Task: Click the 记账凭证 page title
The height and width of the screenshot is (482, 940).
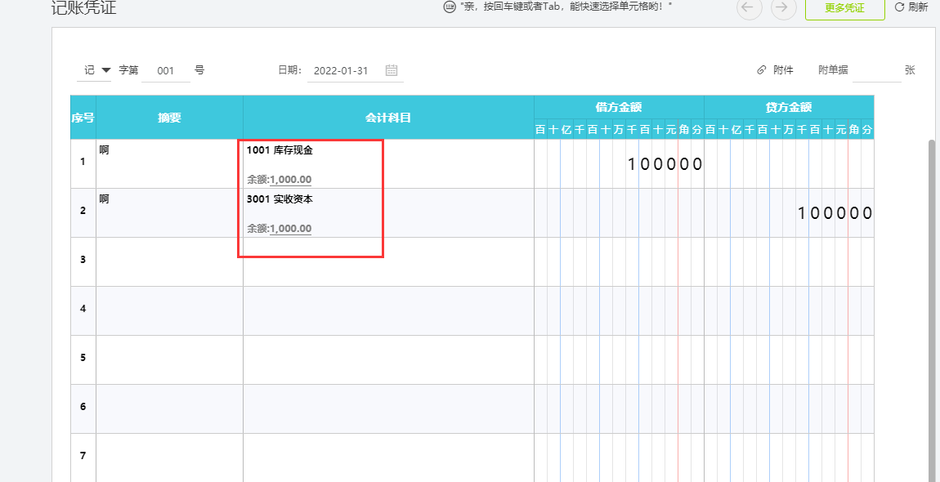Action: (84, 8)
